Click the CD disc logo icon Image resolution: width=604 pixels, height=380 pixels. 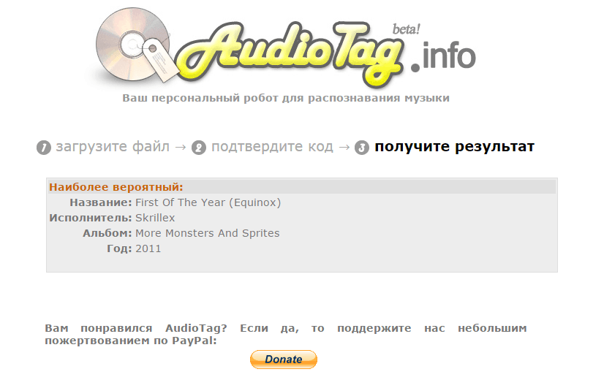click(133, 44)
